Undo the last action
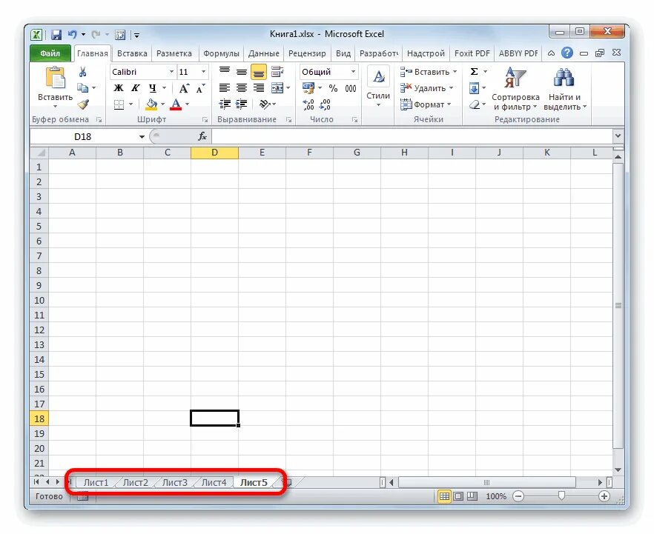The image size is (654, 534). pos(73,35)
